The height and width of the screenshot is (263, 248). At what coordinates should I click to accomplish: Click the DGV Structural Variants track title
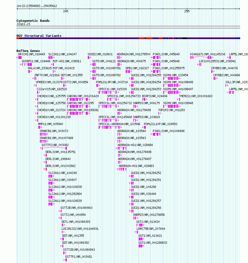[x=39, y=36]
